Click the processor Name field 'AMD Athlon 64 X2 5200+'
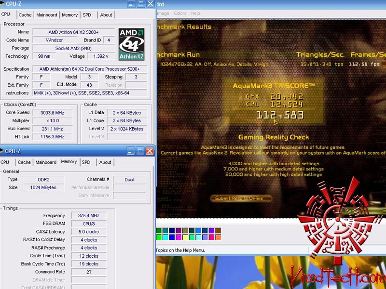This screenshot has width=386, height=289. [x=74, y=32]
